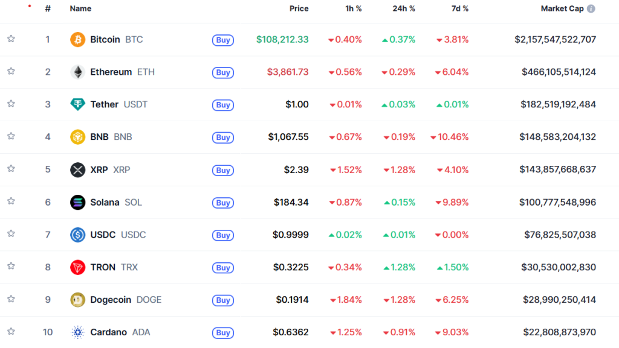Sort the table by Price column
Viewport: 619px width, 348px height.
(x=299, y=9)
